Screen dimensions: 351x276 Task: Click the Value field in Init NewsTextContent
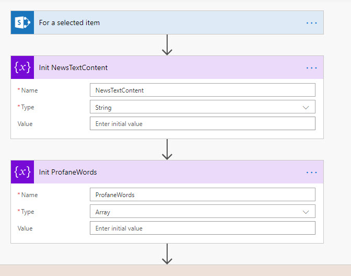pyautogui.click(x=202, y=124)
